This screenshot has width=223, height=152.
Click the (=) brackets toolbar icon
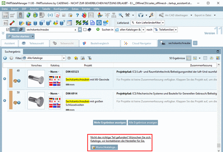pos(50,15)
